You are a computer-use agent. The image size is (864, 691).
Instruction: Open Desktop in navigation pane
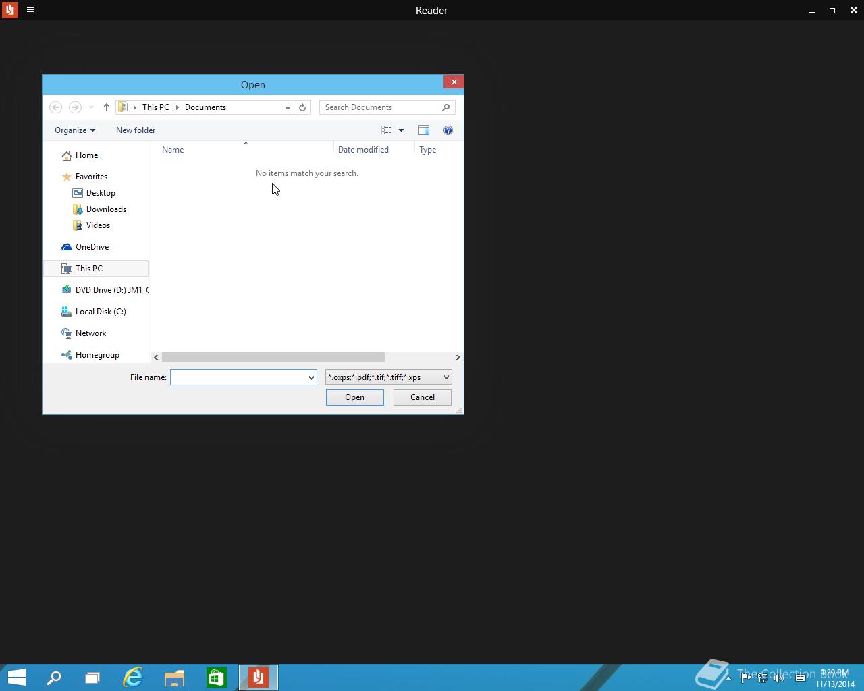(101, 193)
